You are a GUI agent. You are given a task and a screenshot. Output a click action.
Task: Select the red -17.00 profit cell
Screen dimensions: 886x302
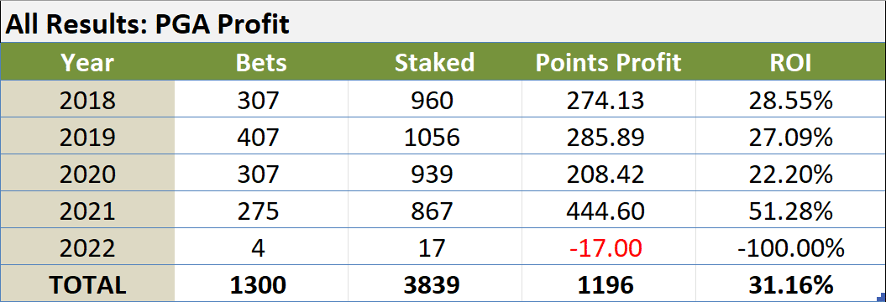(608, 247)
